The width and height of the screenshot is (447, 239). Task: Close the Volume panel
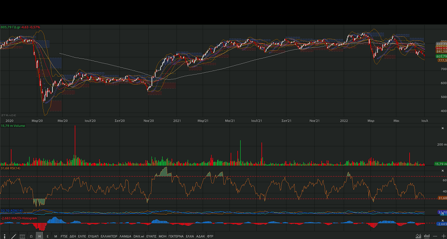[x=442, y=128]
